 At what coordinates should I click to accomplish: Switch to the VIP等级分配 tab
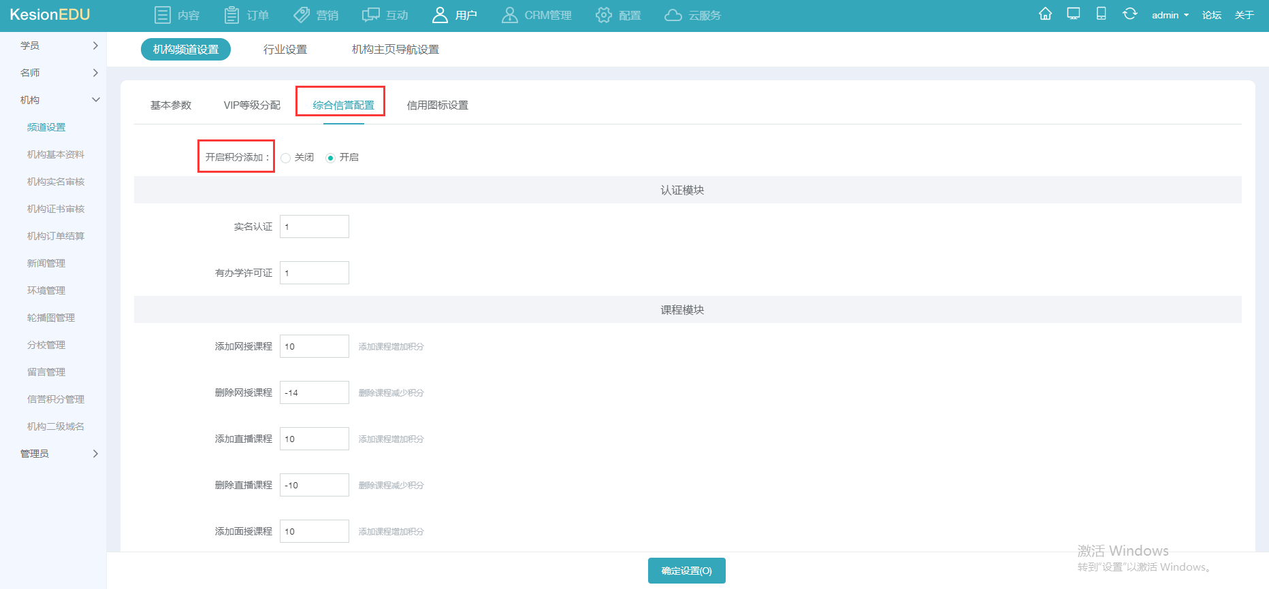click(252, 105)
